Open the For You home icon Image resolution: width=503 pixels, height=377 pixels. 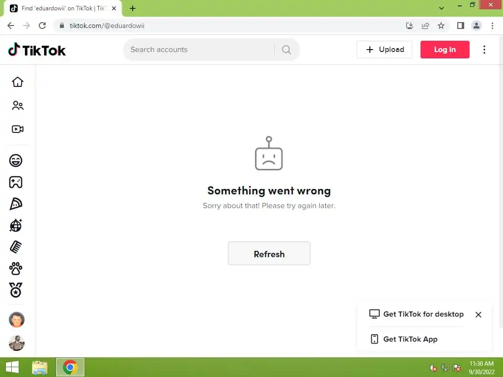(x=17, y=82)
